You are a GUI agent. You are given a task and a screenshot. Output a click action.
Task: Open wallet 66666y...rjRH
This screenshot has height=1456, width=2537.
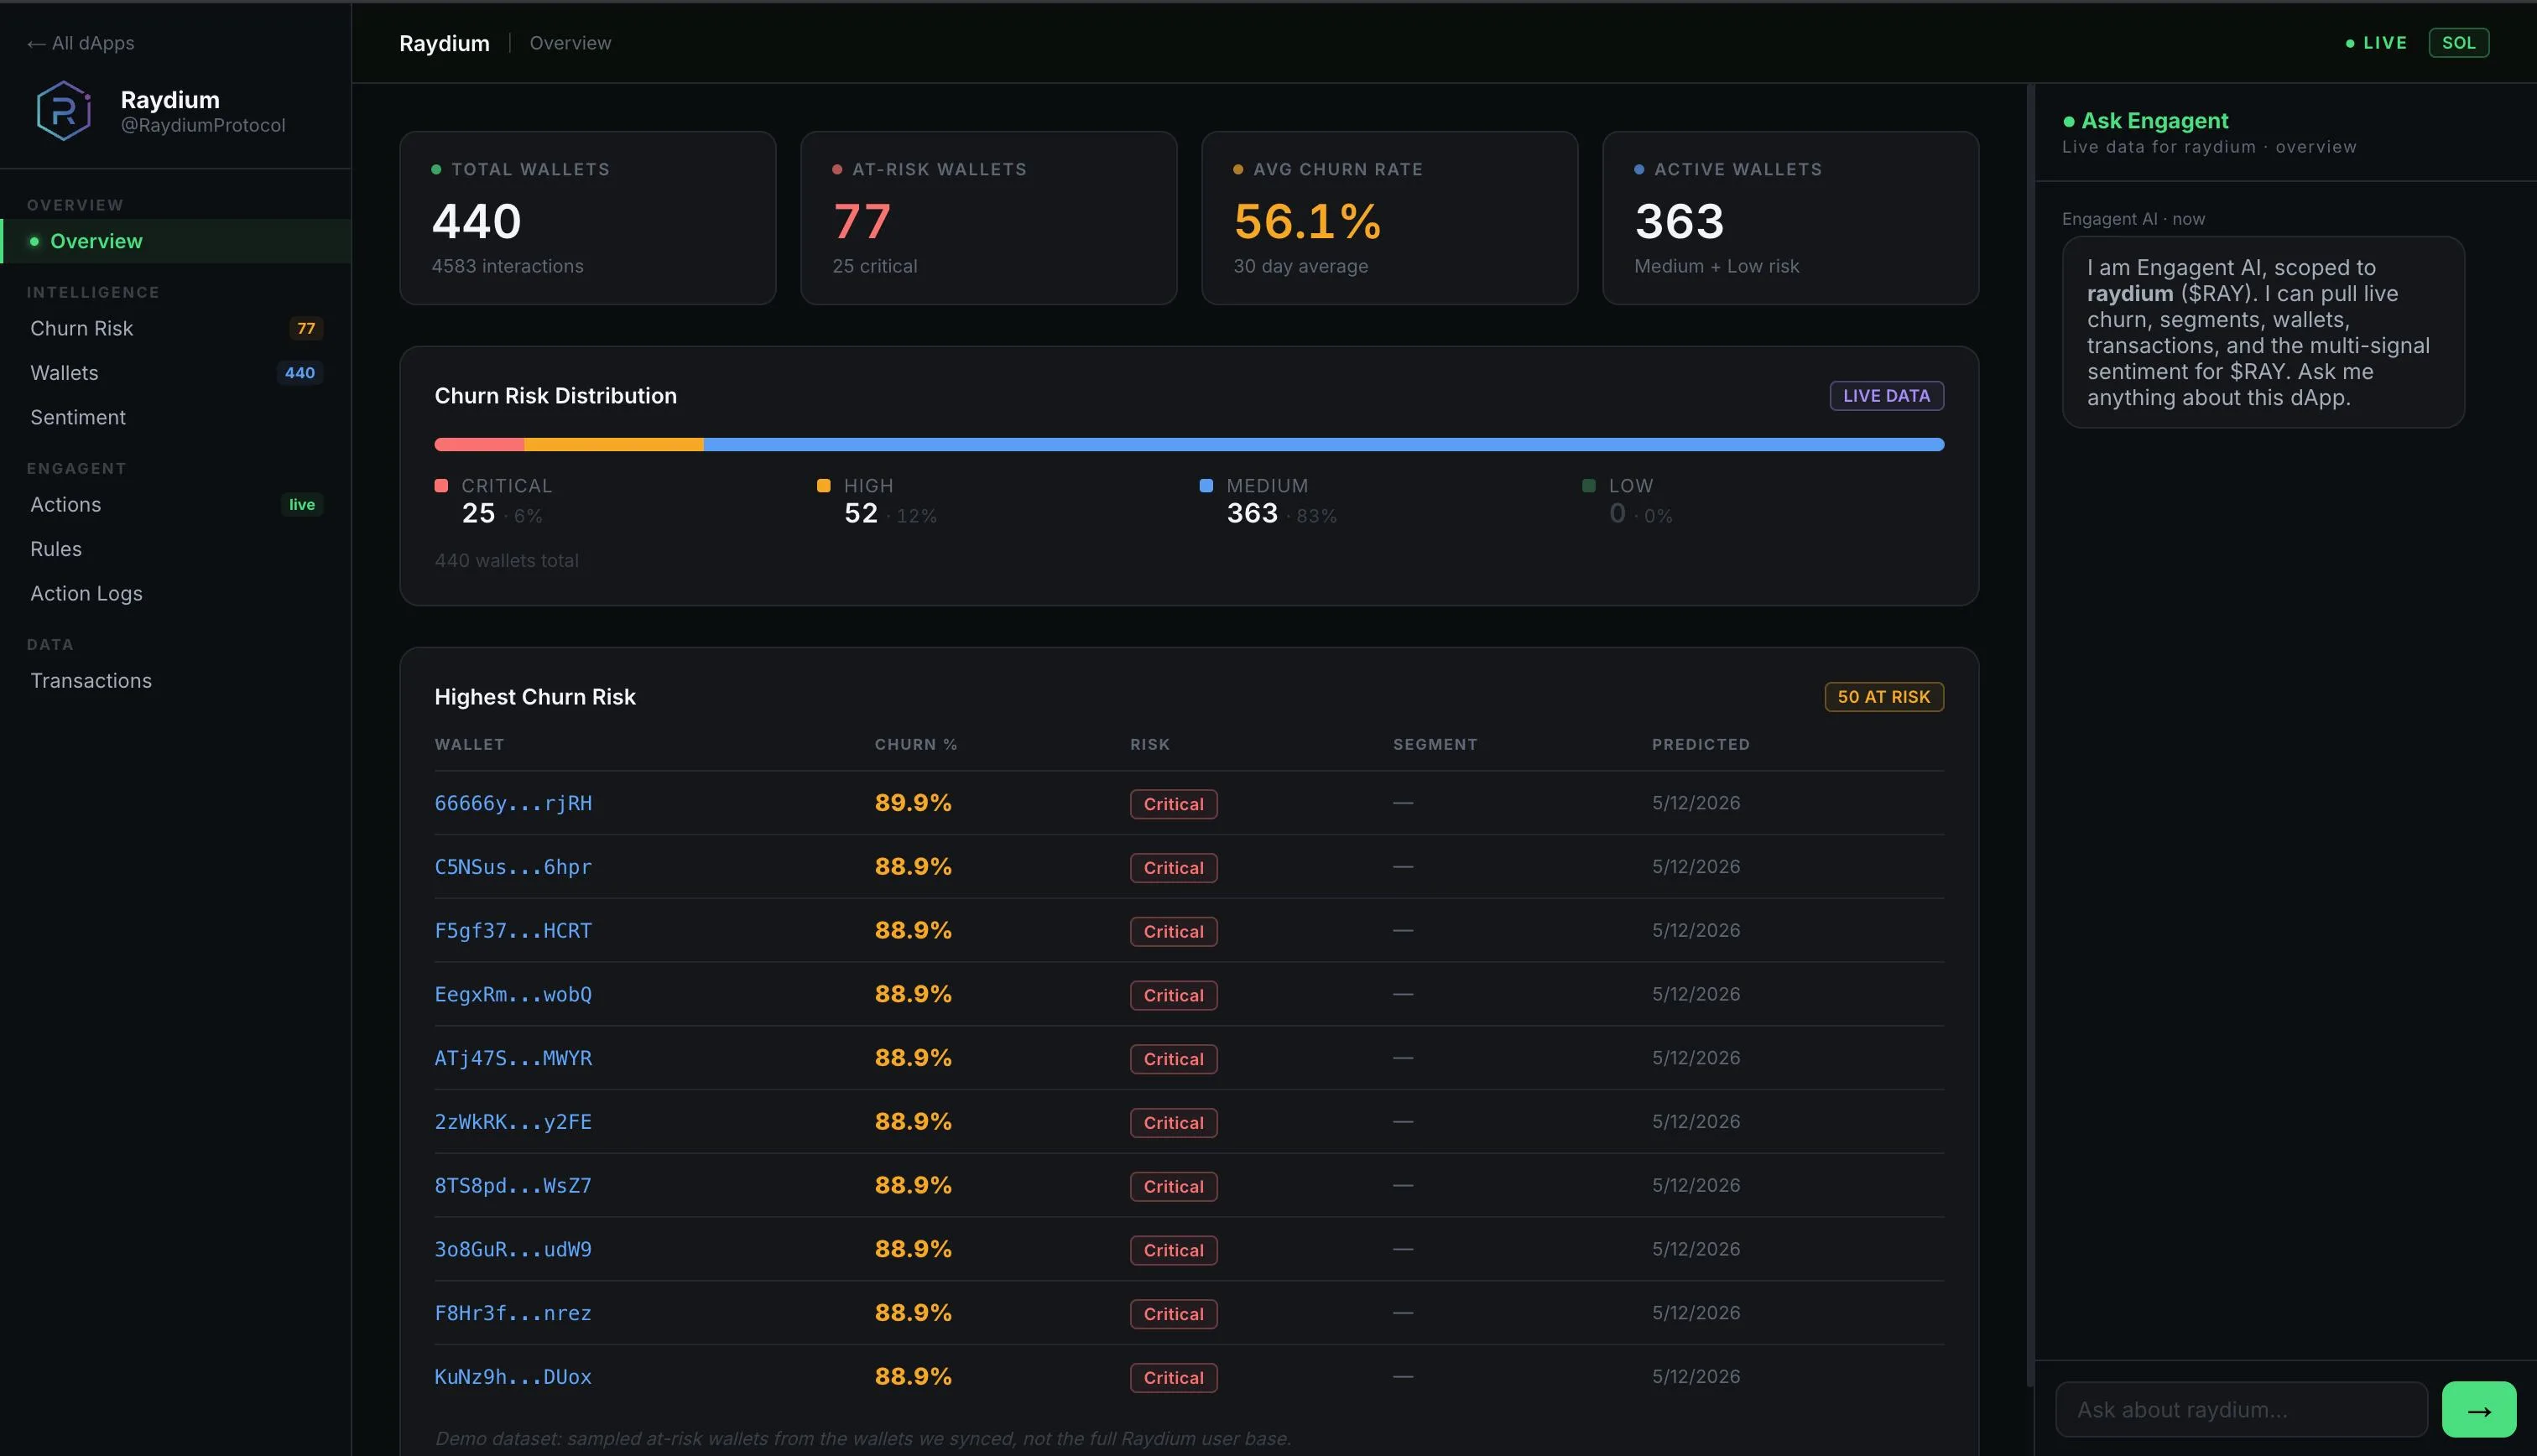pos(513,803)
